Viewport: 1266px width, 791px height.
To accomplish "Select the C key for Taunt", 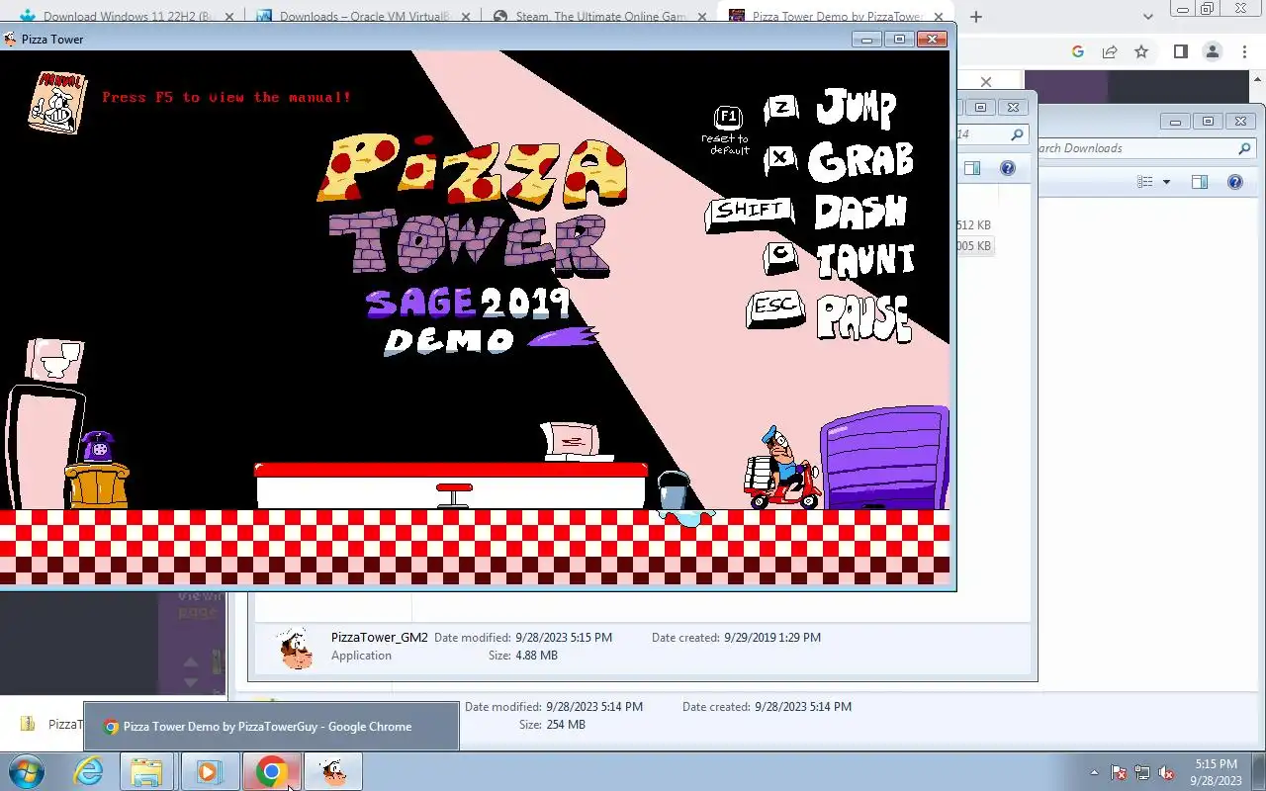I will (x=780, y=257).
